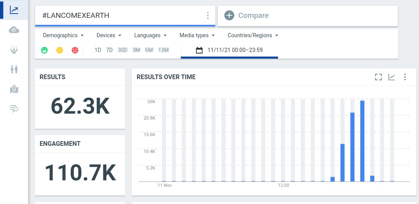Click the calendar icon for date range
The width and height of the screenshot is (419, 204).
point(199,50)
